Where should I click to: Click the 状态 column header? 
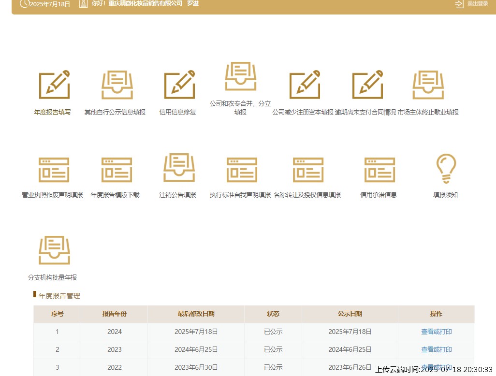tap(273, 314)
